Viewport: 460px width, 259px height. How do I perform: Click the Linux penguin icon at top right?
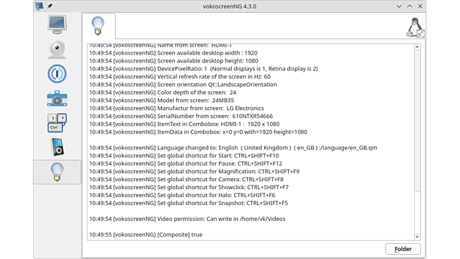click(415, 28)
